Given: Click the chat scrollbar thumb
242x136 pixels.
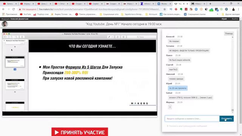Looking at the screenshot, I should tap(233, 110).
